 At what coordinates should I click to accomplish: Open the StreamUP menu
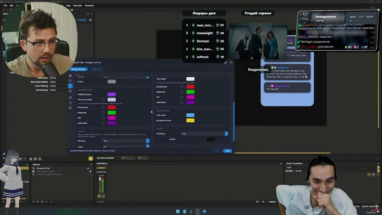pos(89,6)
